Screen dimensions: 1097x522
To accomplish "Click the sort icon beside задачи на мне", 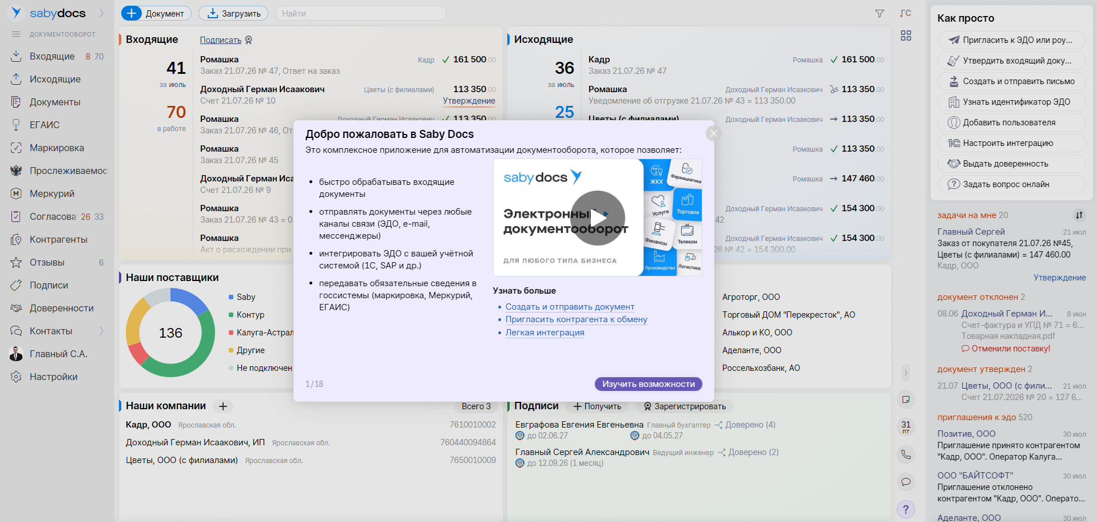I will click(x=1079, y=215).
